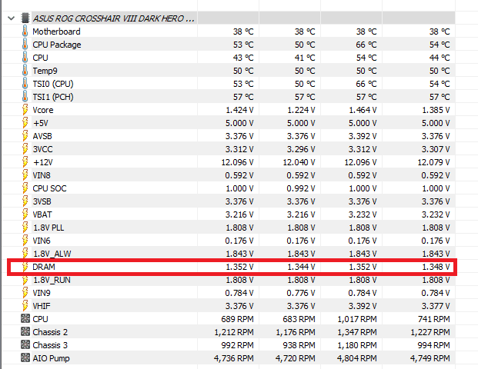This screenshot has width=478, height=369.
Task: Click lightning bolt icon beside +5V
Action: (x=25, y=123)
